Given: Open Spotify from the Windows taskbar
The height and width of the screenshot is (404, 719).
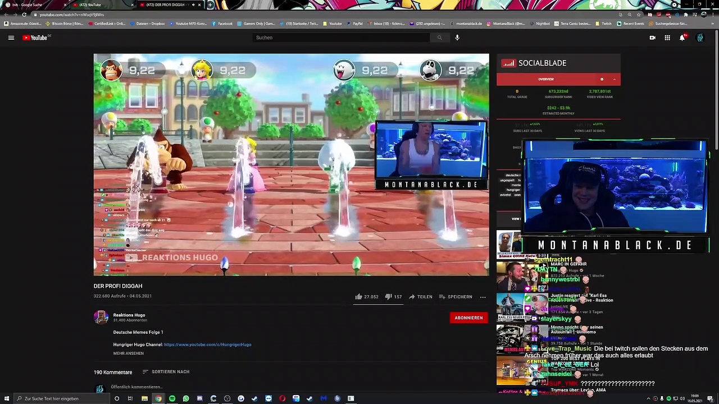Looking at the screenshot, I should pyautogui.click(x=172, y=398).
